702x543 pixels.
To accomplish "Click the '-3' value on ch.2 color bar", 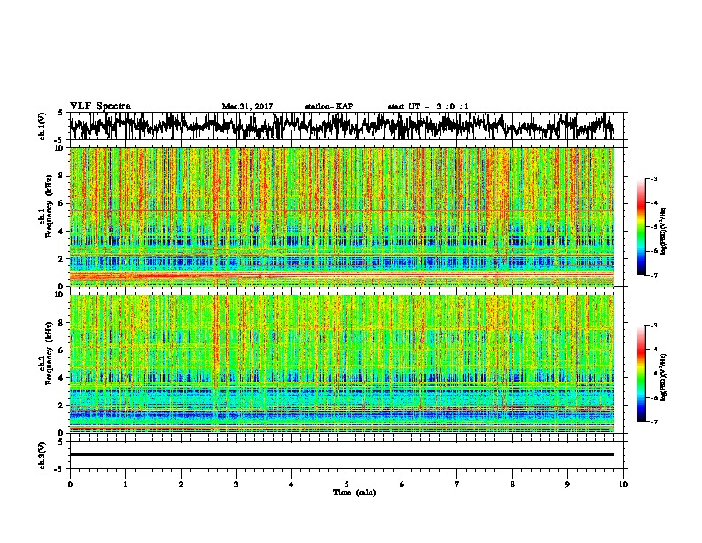I will (x=653, y=326).
